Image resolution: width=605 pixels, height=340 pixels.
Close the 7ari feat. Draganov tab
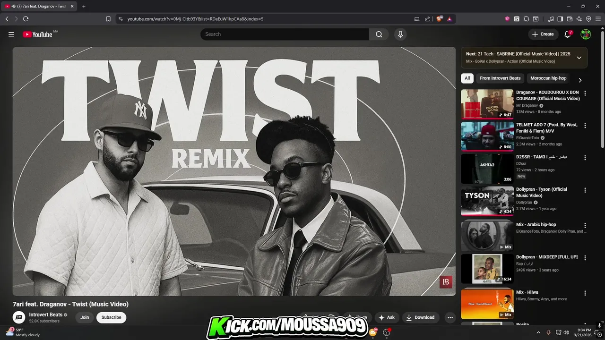[x=72, y=6]
